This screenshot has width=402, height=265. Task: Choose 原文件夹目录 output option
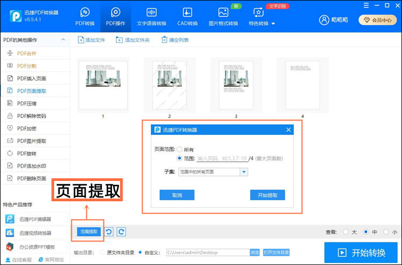(x=102, y=253)
